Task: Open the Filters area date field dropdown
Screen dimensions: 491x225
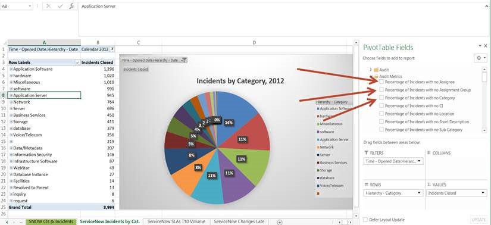Action: pyautogui.click(x=420, y=161)
